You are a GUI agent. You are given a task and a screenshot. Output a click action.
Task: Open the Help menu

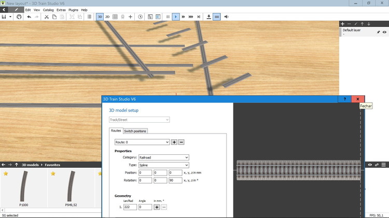(85, 10)
